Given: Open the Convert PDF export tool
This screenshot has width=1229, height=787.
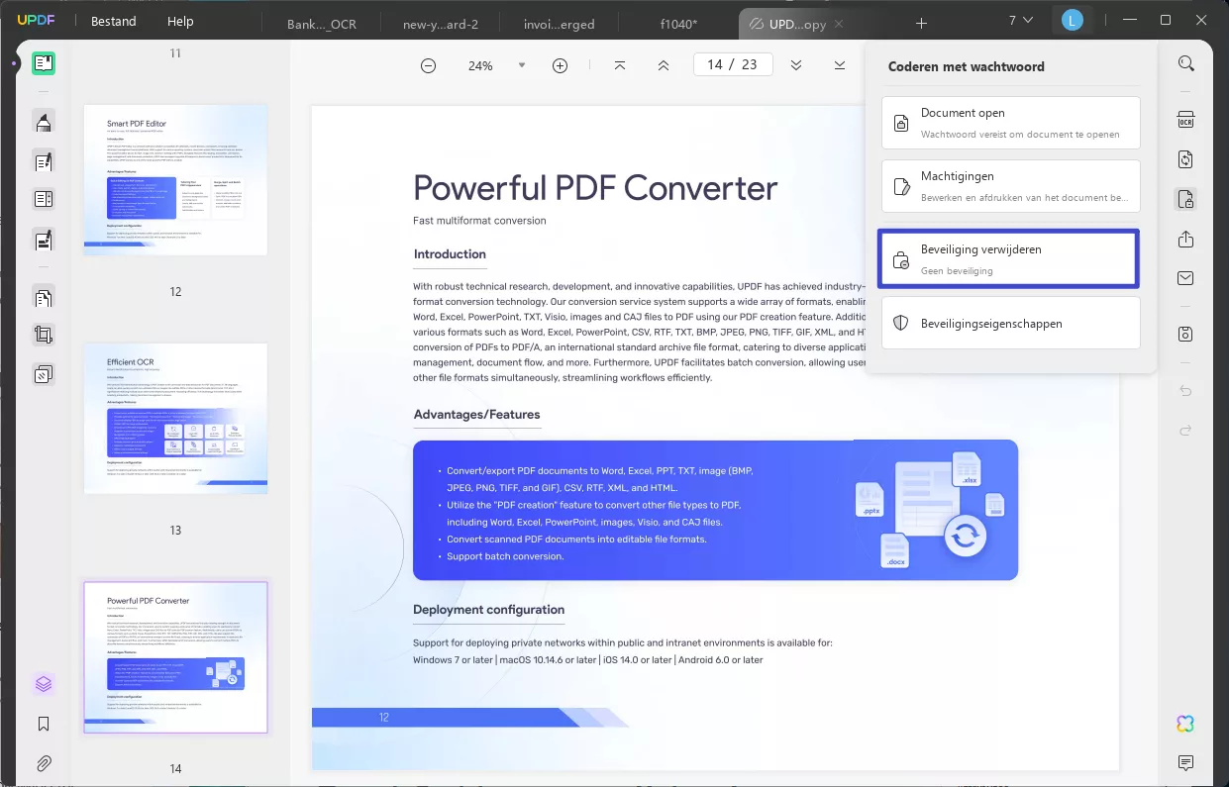Looking at the screenshot, I should [x=1185, y=159].
